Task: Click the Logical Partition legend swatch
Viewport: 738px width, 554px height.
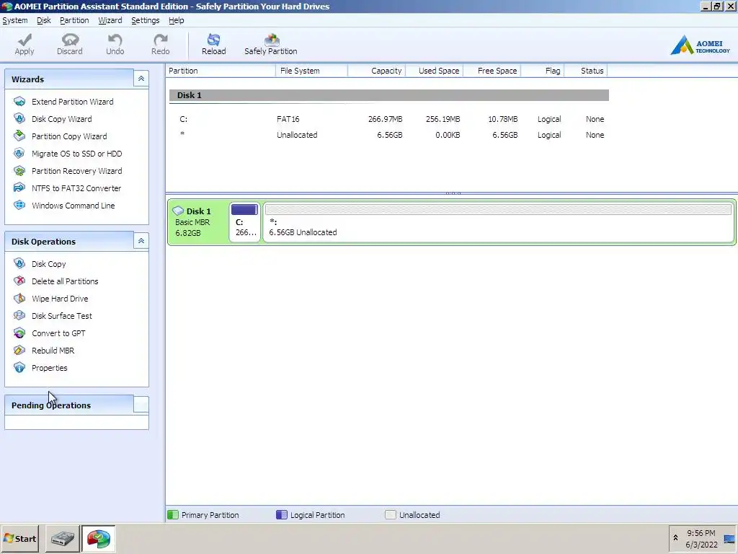Action: 282,514
